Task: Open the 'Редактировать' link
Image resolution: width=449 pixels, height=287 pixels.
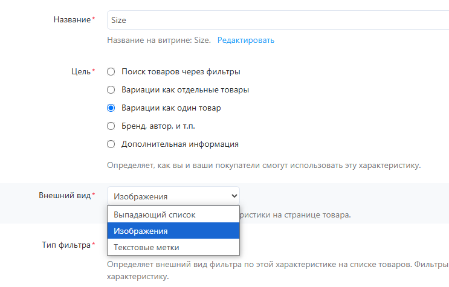Action: pos(246,40)
